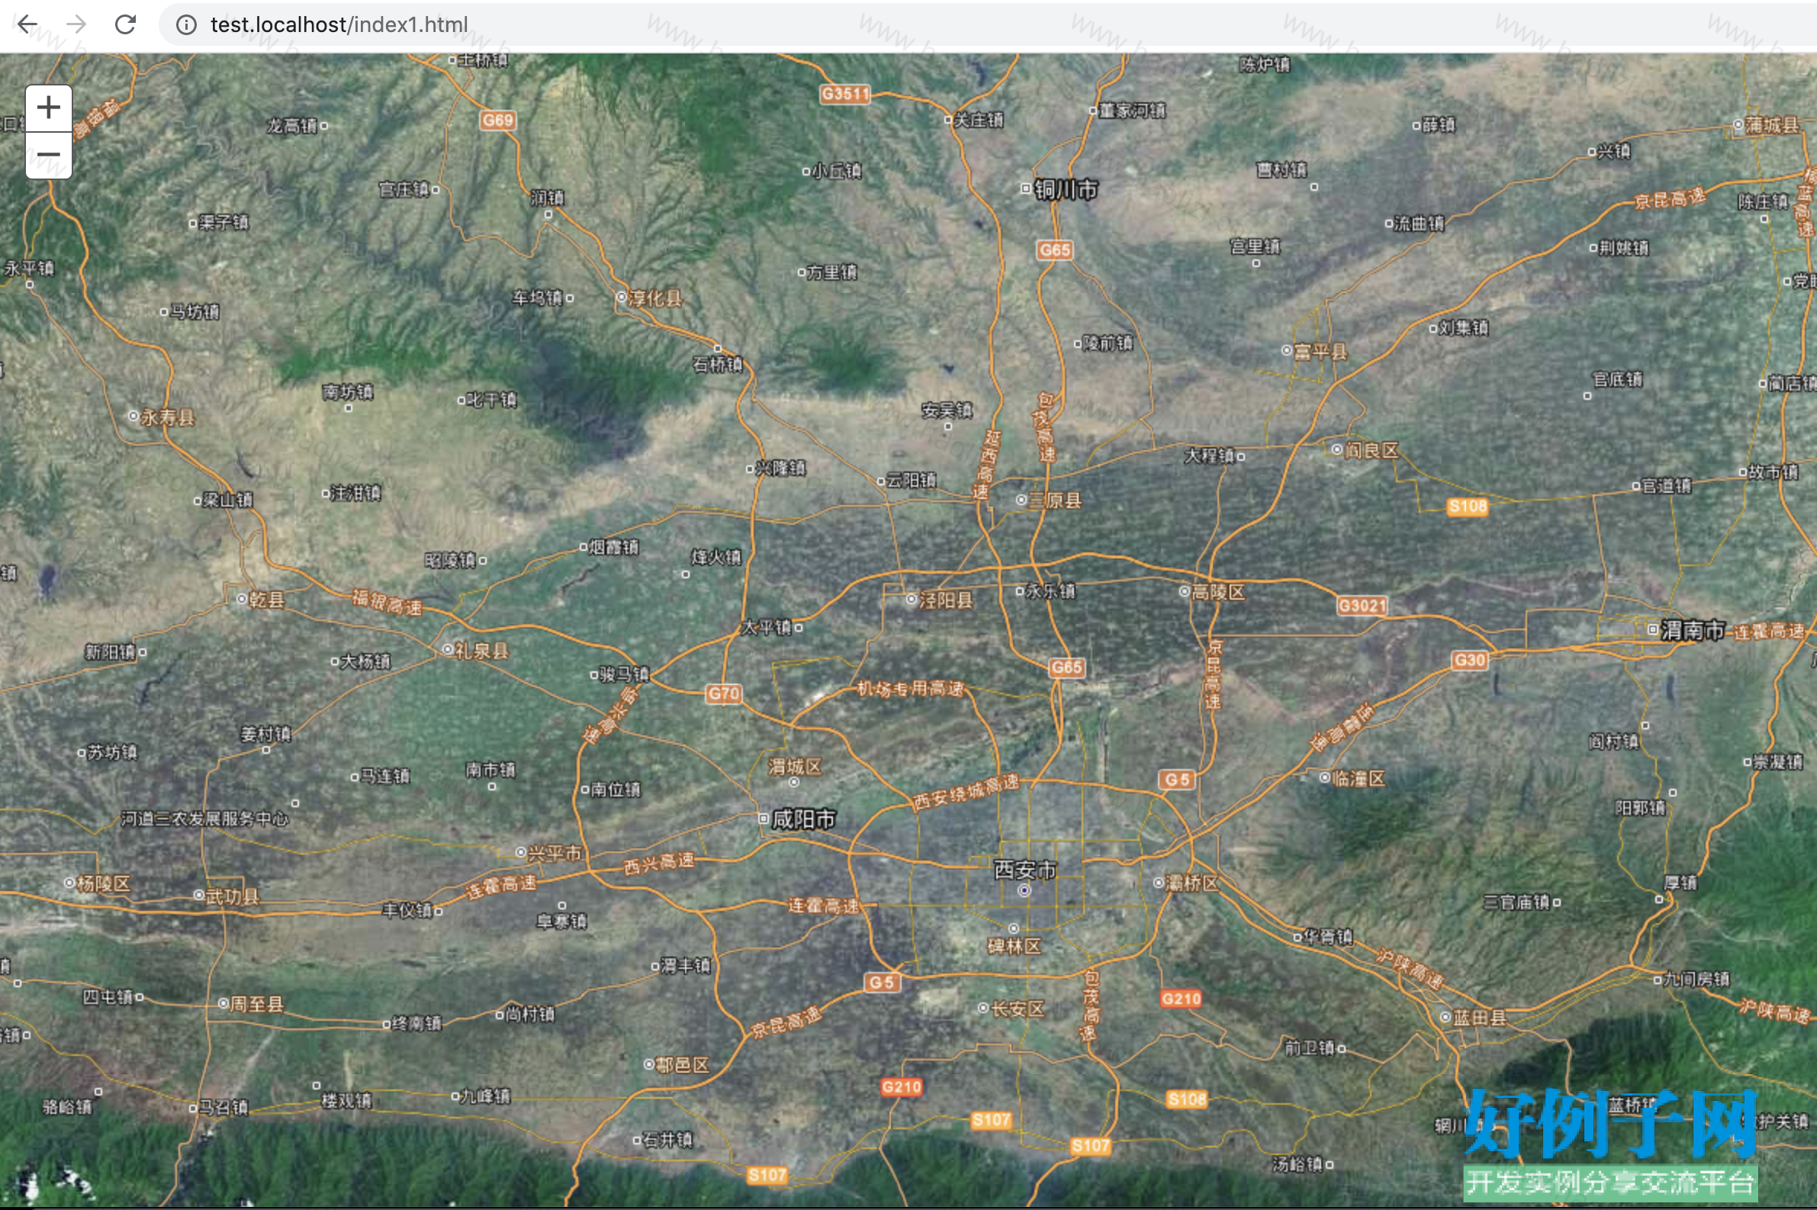This screenshot has width=1817, height=1210.
Task: Zoom out the map with minus button
Action: pos(49,155)
